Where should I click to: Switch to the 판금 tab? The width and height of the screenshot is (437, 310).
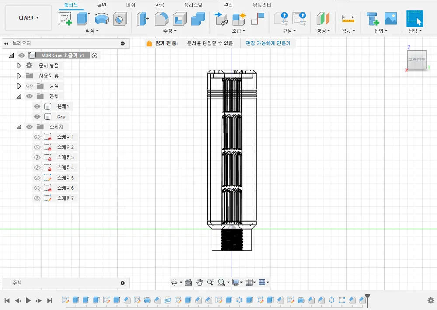pos(160,5)
